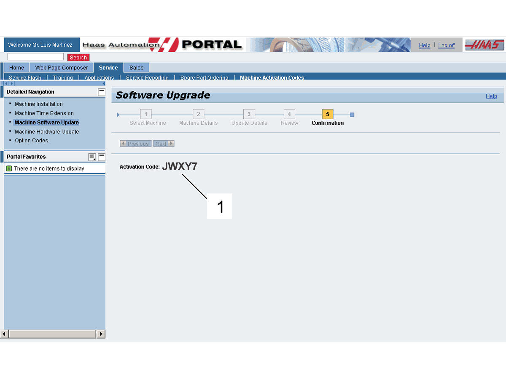Collapse the navigation pane with the left arrow
Screen dimensions: 506x379
pos(104,83)
